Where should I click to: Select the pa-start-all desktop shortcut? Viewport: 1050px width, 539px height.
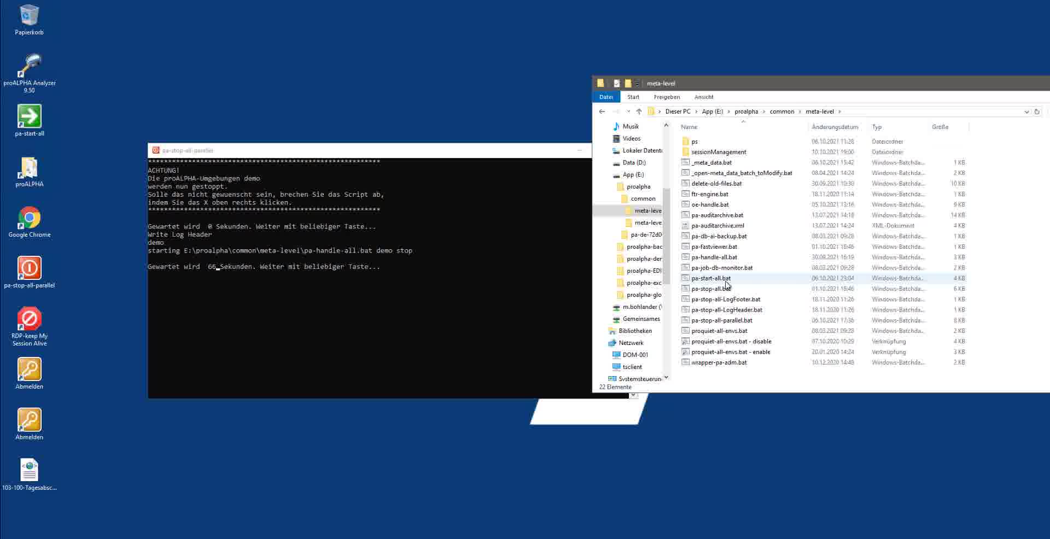29,120
